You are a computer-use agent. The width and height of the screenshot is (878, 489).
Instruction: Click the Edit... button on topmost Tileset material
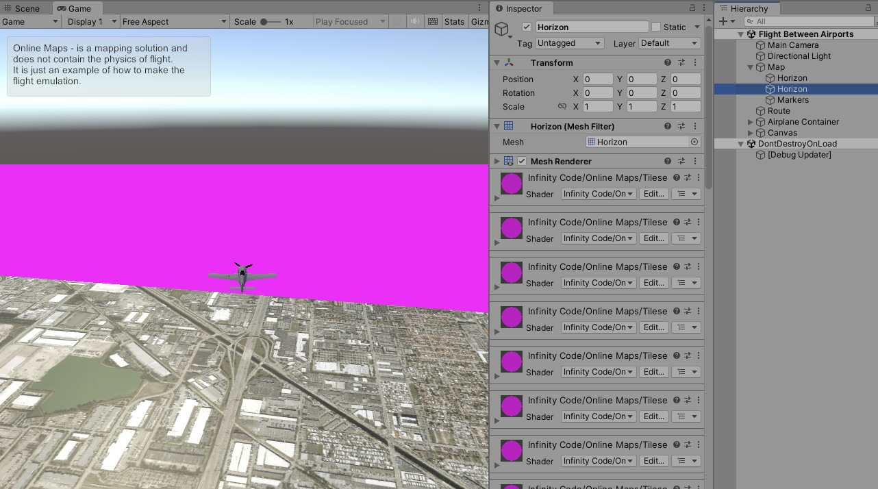click(x=654, y=194)
